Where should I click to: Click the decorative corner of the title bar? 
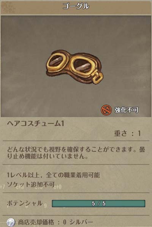(8, 7)
